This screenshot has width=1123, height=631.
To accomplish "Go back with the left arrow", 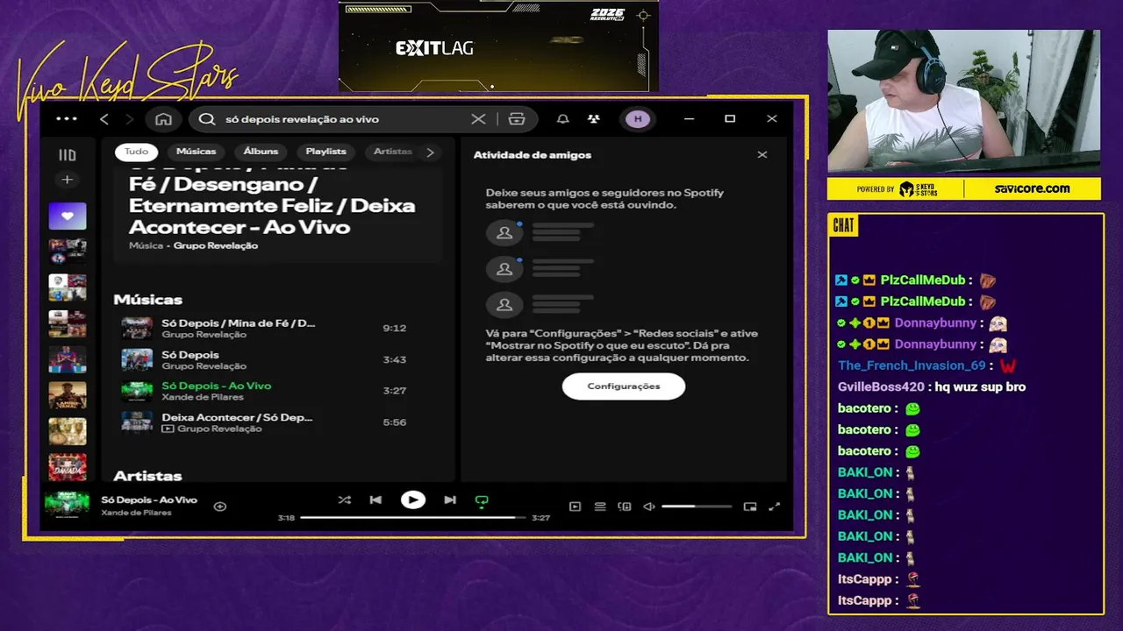I will click(x=104, y=119).
